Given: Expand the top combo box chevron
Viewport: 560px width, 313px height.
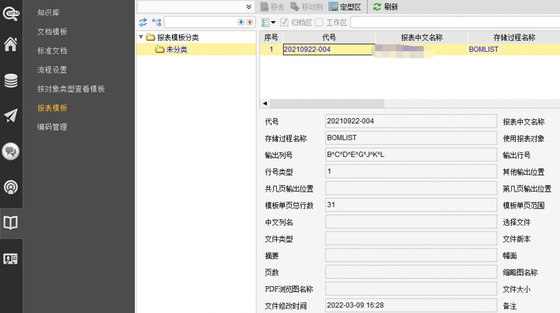Looking at the screenshot, I should click(x=249, y=7).
